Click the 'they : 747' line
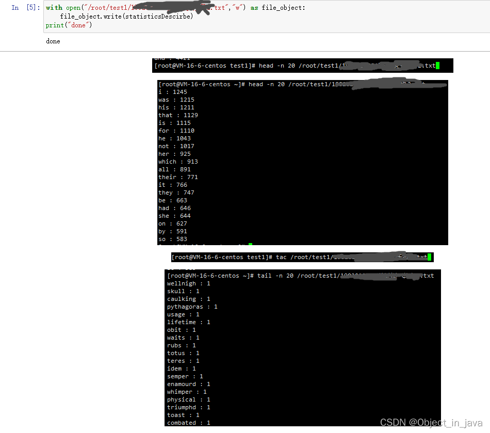The image size is (490, 433). coord(176,193)
